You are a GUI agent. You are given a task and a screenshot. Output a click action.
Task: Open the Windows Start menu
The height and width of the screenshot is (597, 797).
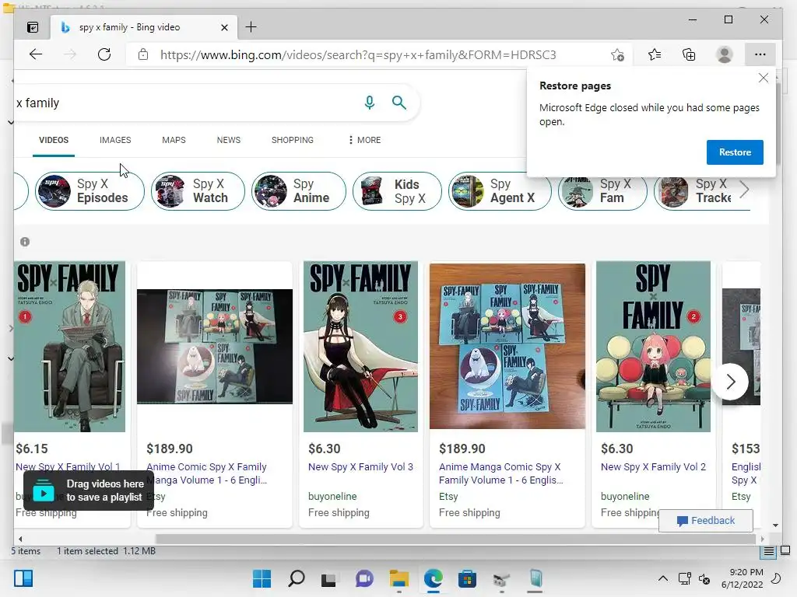[x=262, y=578]
